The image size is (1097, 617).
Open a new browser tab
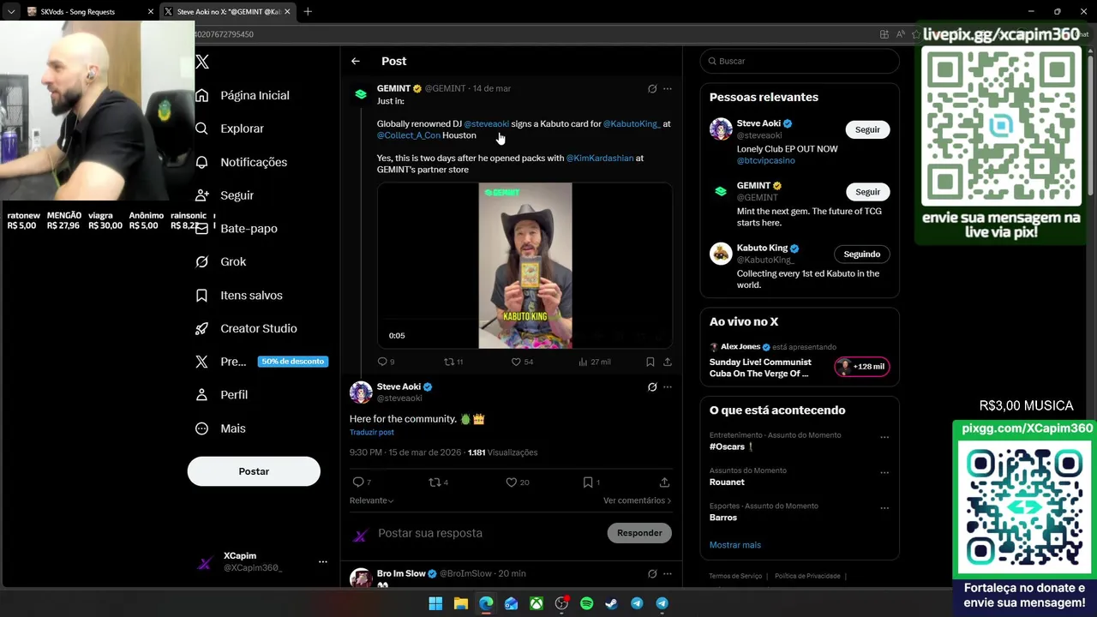(308, 12)
